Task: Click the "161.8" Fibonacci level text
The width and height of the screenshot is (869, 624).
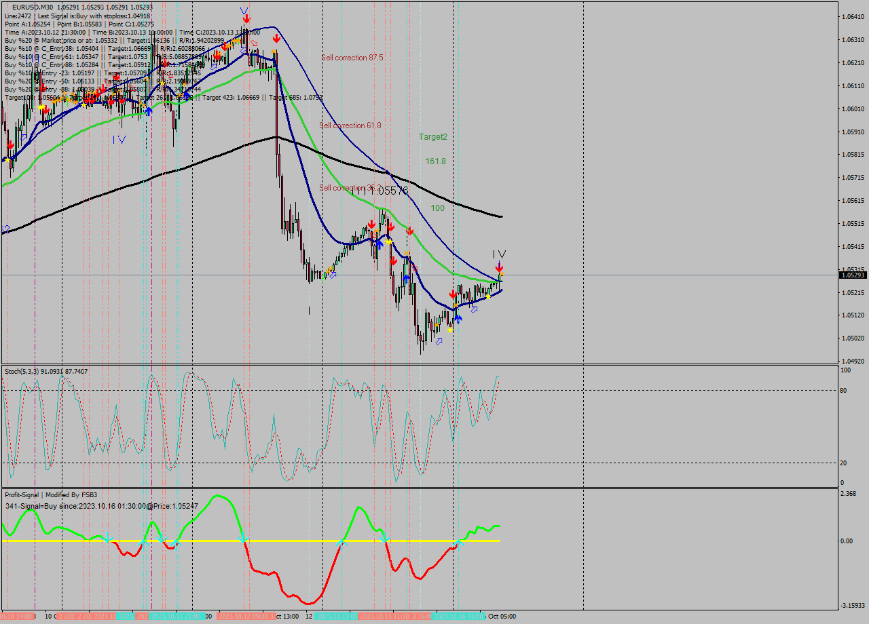Action: point(434,161)
